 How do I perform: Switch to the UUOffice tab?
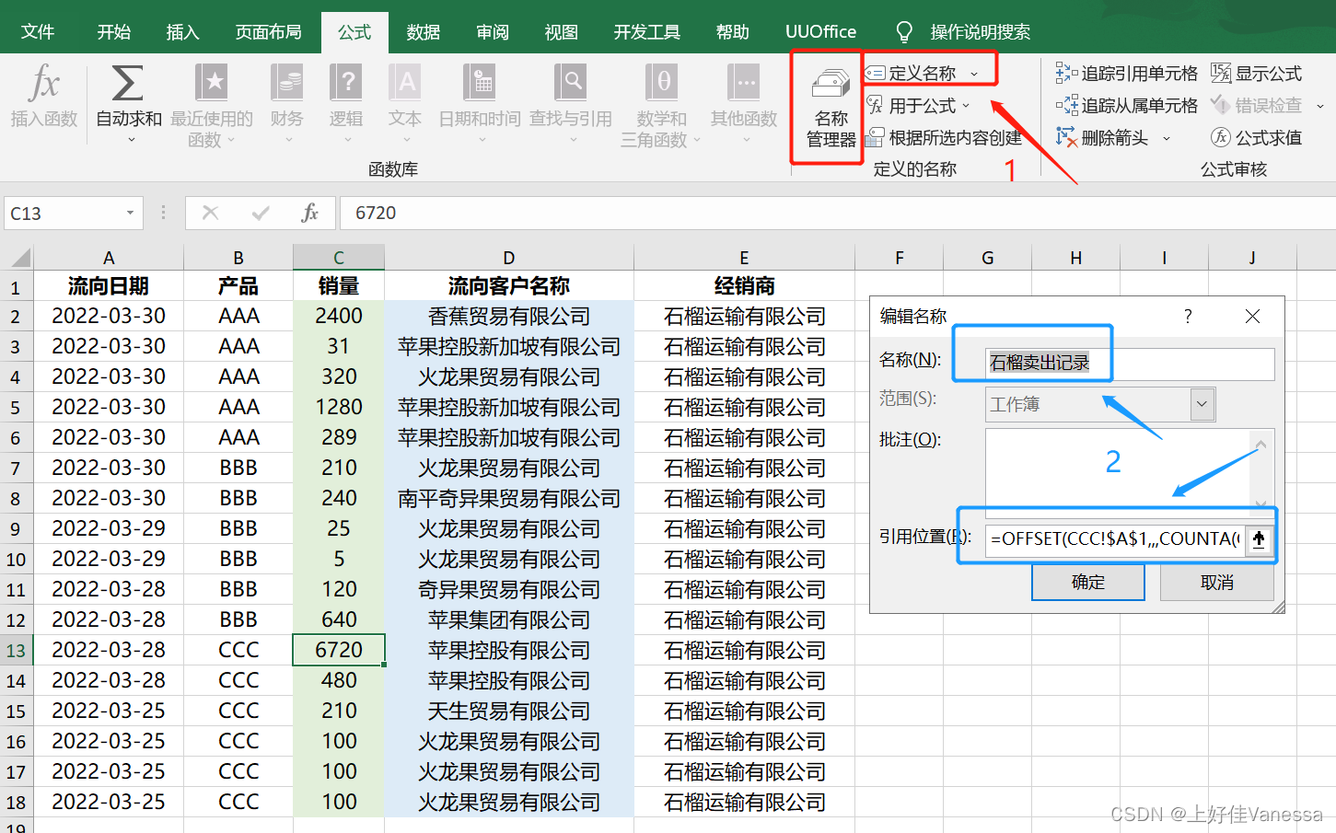(820, 32)
